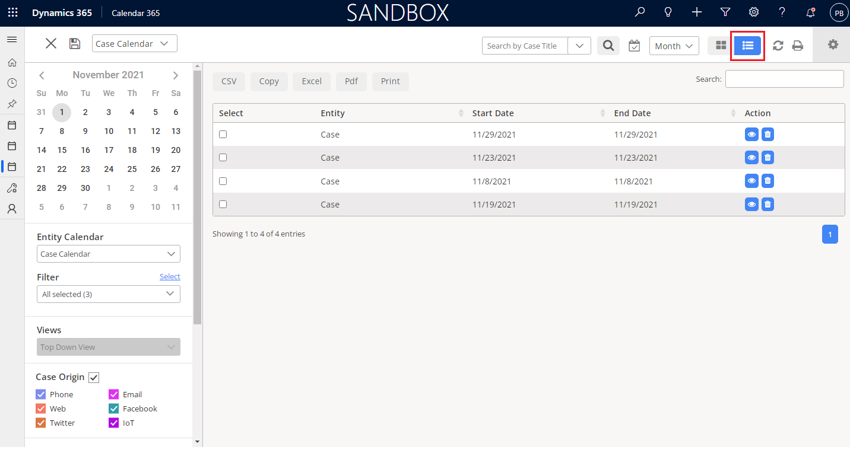Tick the checkbox for the 11/23/2021 case
Screen dimensions: 850x450
(x=223, y=158)
